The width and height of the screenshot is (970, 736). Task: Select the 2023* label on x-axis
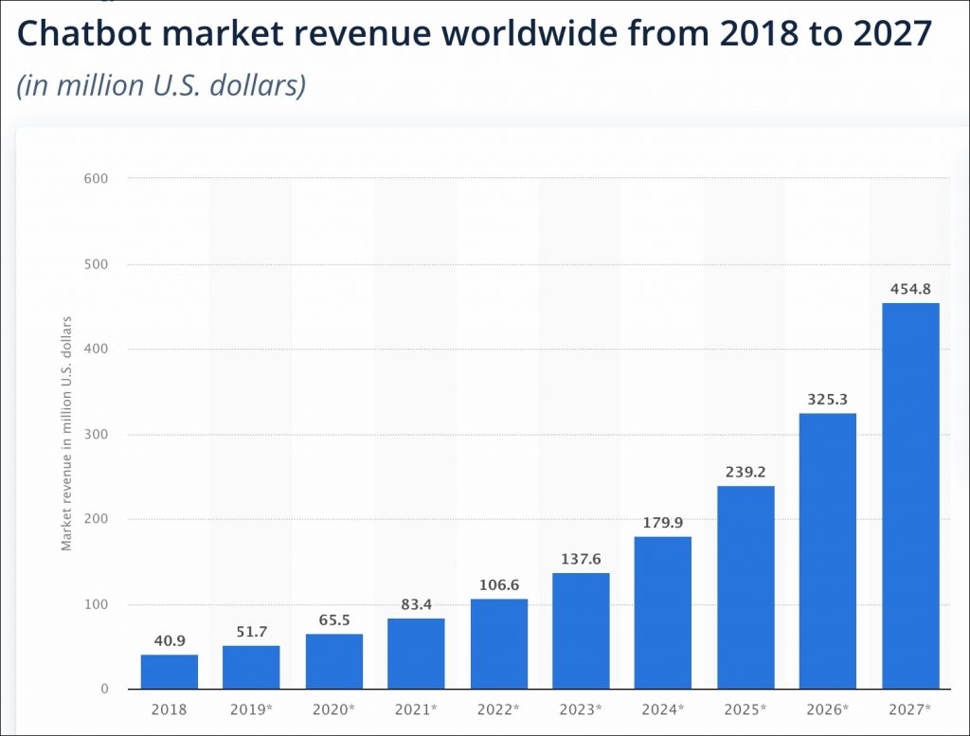(x=581, y=709)
